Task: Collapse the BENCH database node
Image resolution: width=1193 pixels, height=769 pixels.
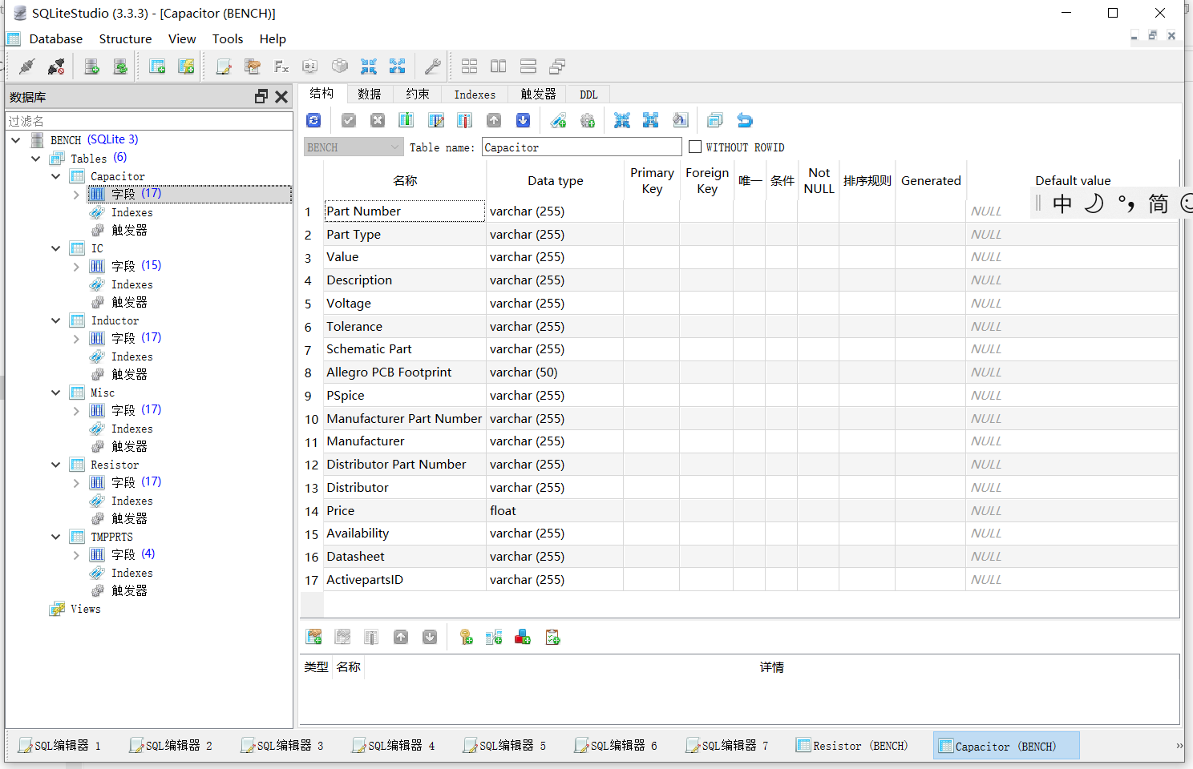Action: point(16,139)
